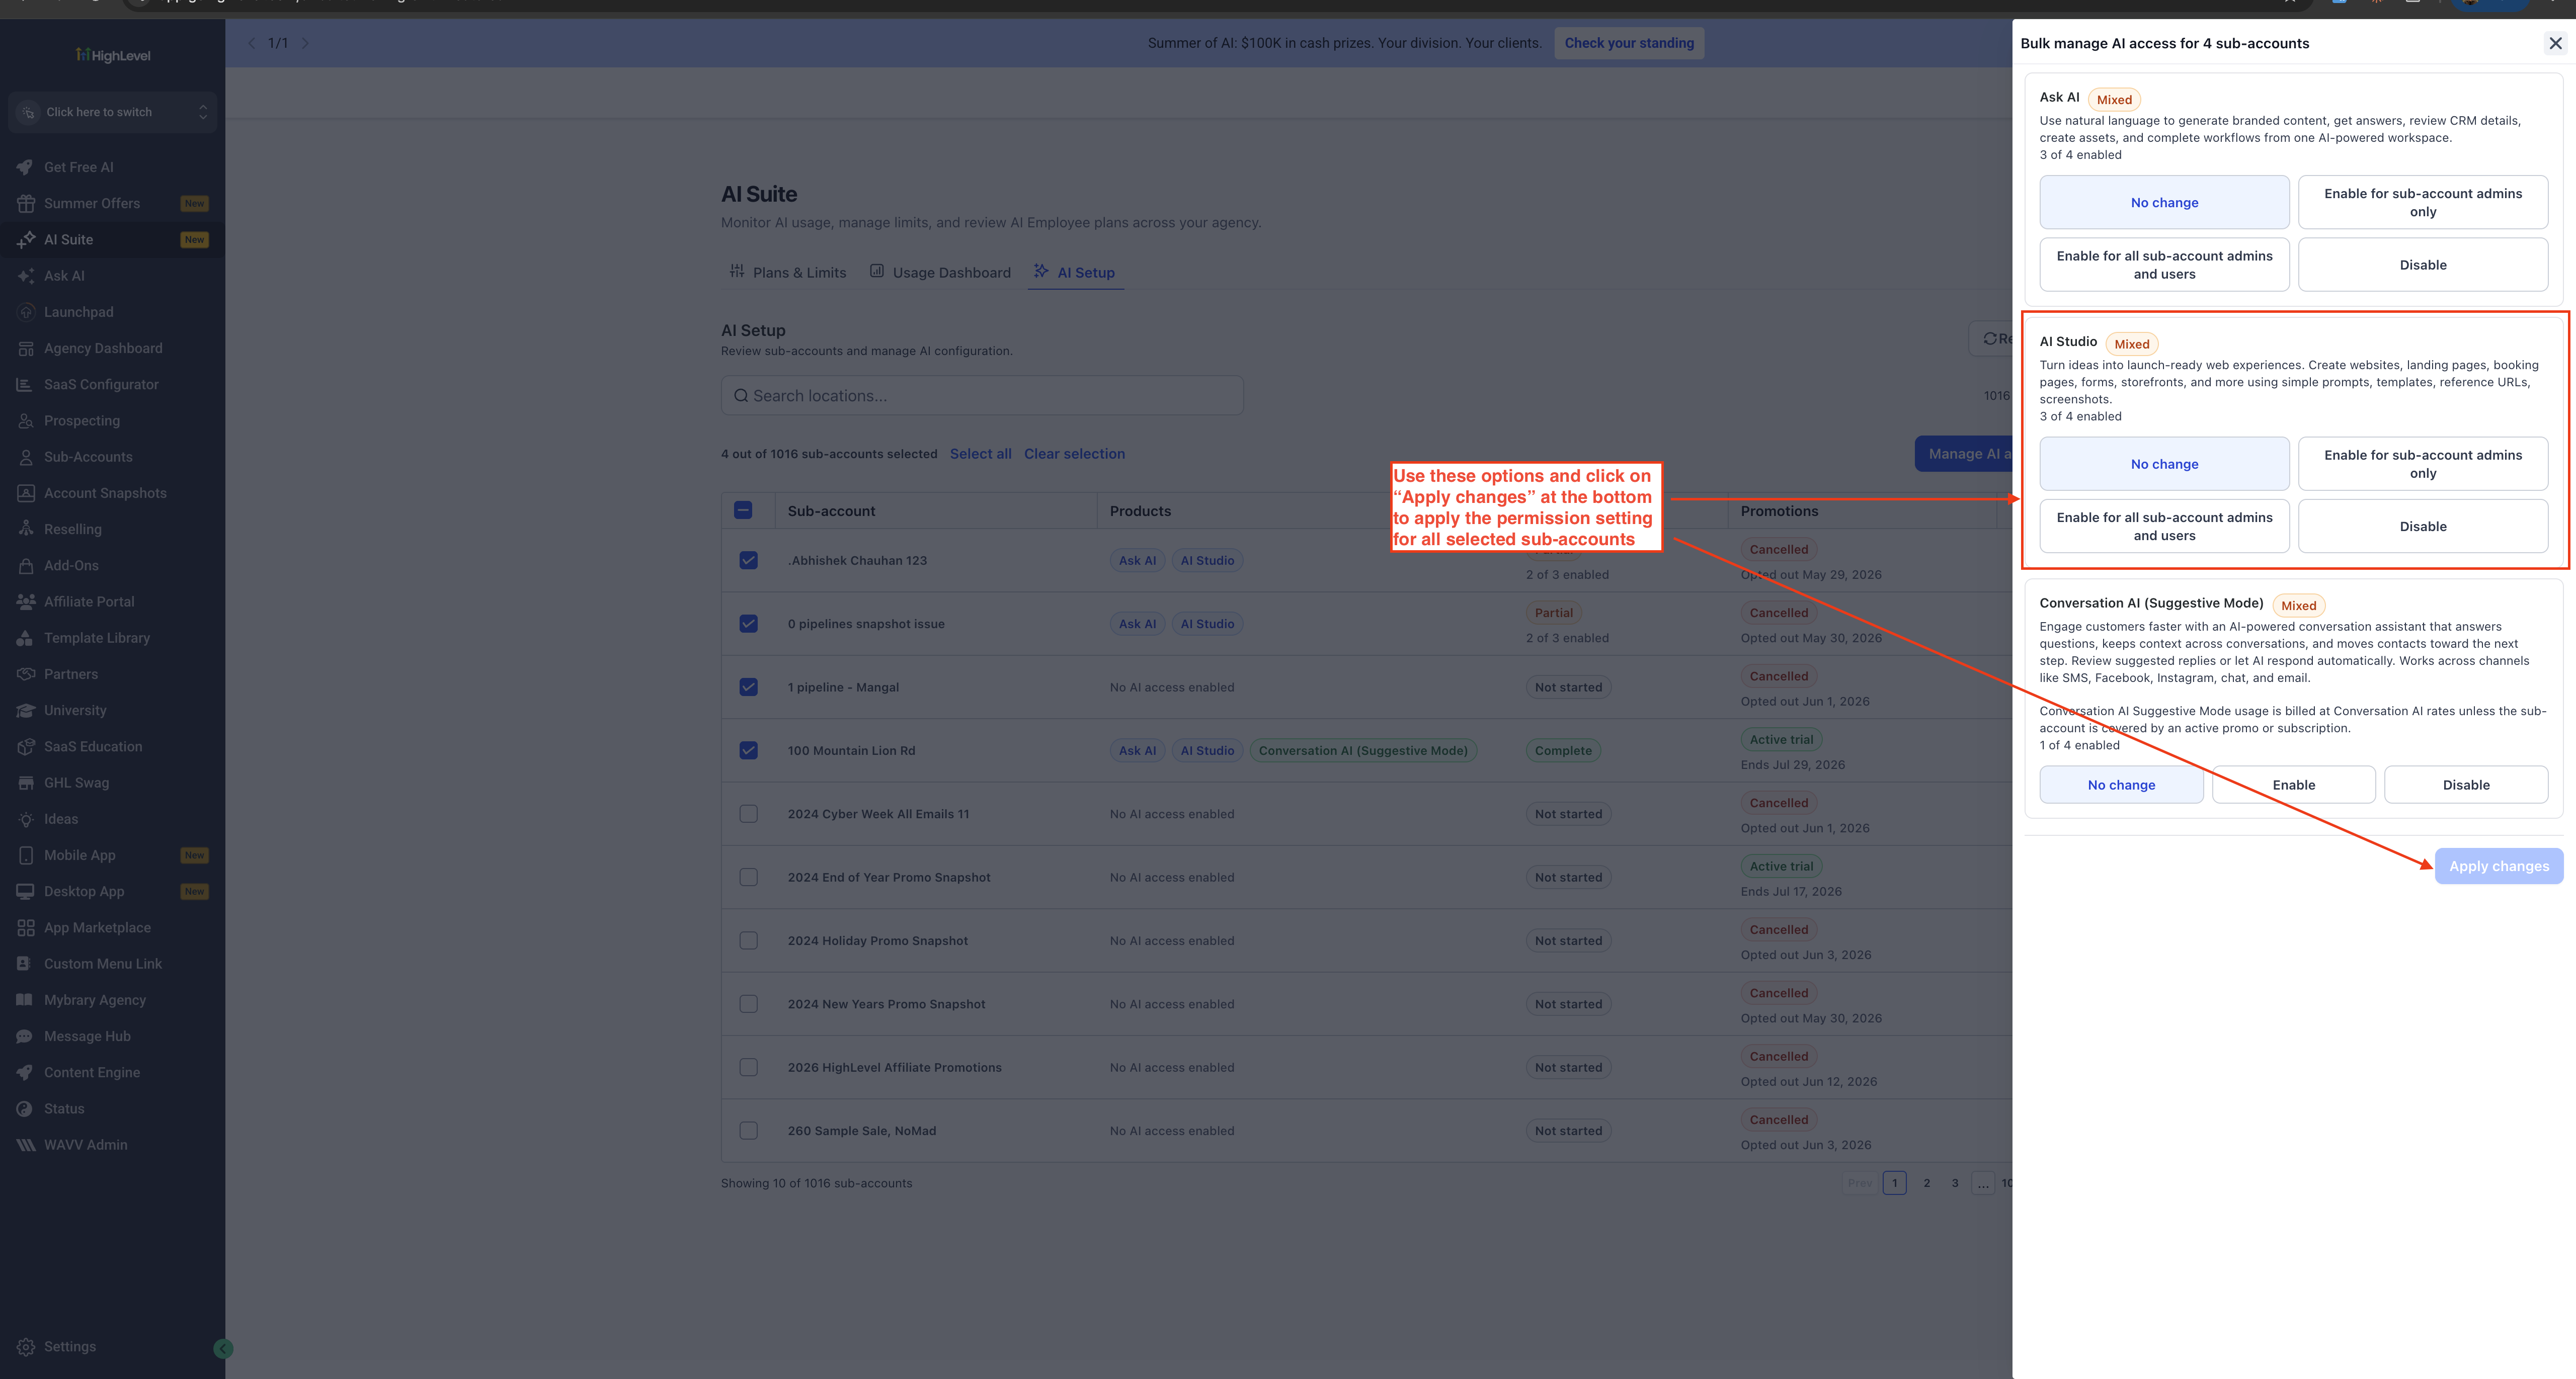The height and width of the screenshot is (1379, 2576).
Task: Click the Sub-Accounts person icon
Action: (x=26, y=457)
